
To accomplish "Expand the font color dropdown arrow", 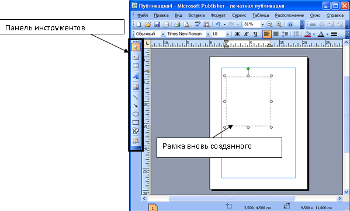I will tap(327, 34).
